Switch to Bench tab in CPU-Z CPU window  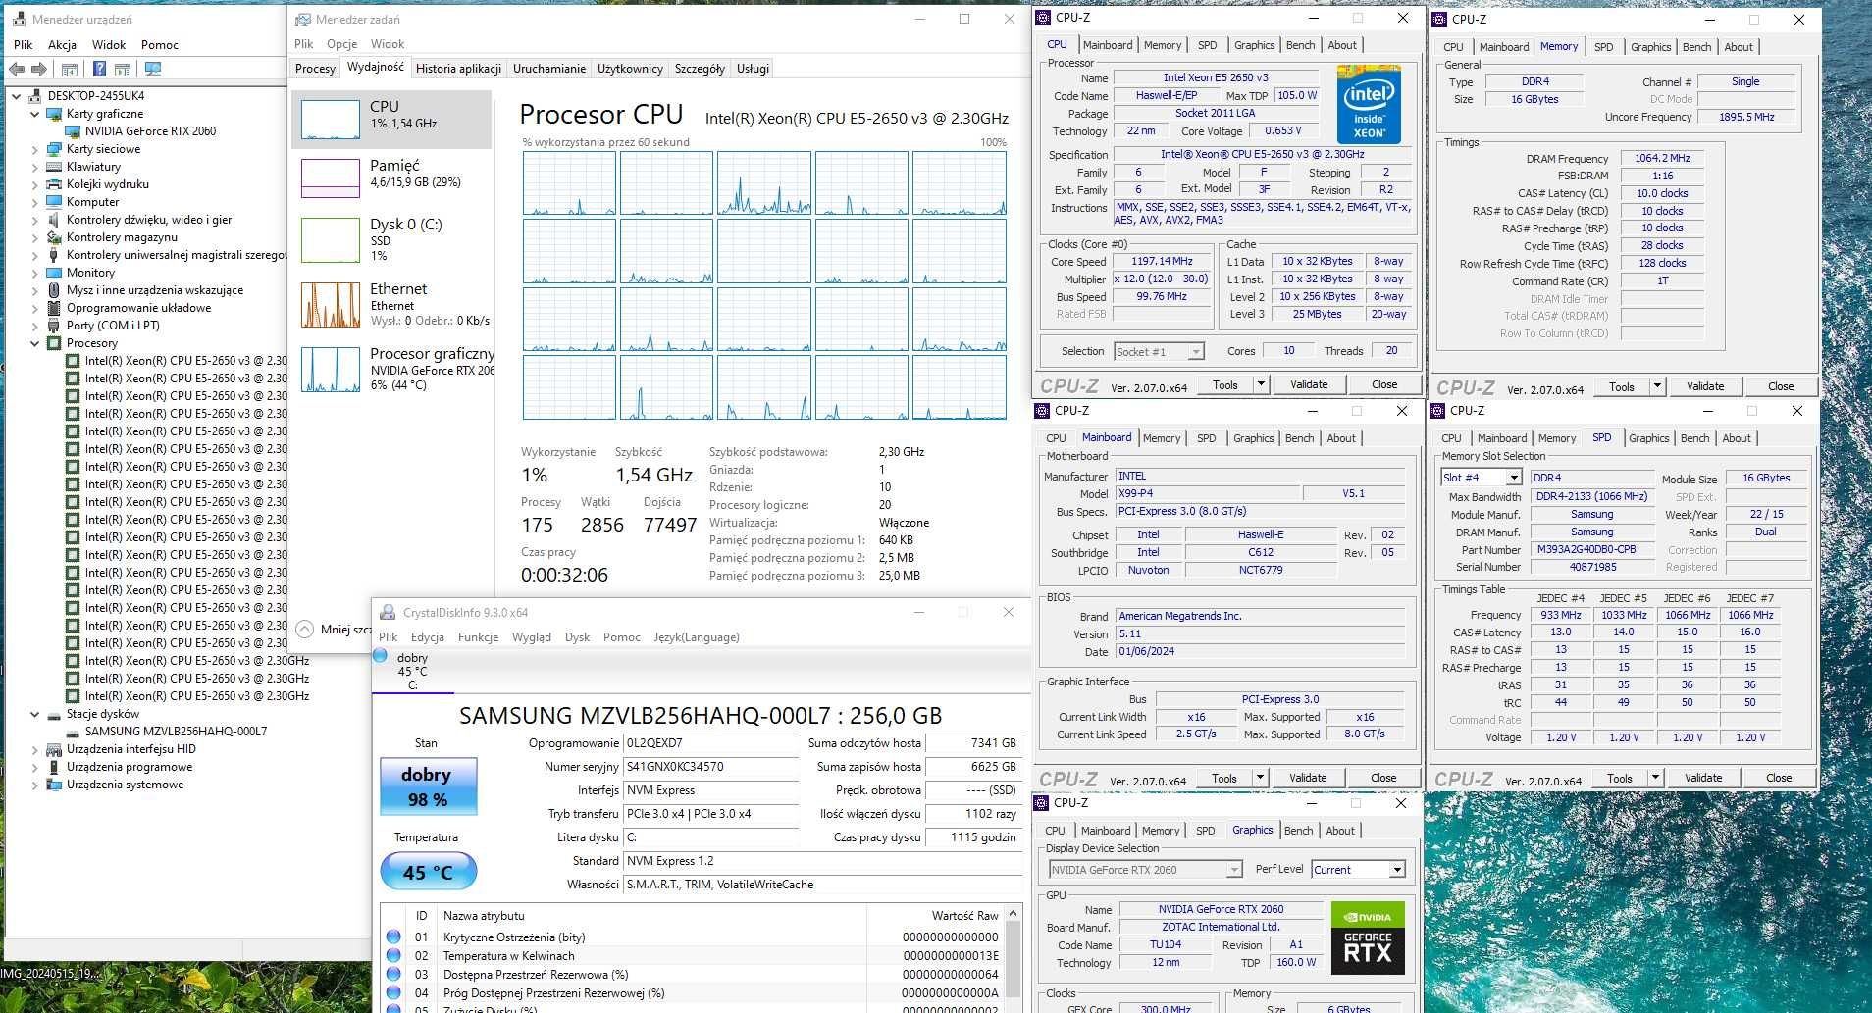[1300, 45]
